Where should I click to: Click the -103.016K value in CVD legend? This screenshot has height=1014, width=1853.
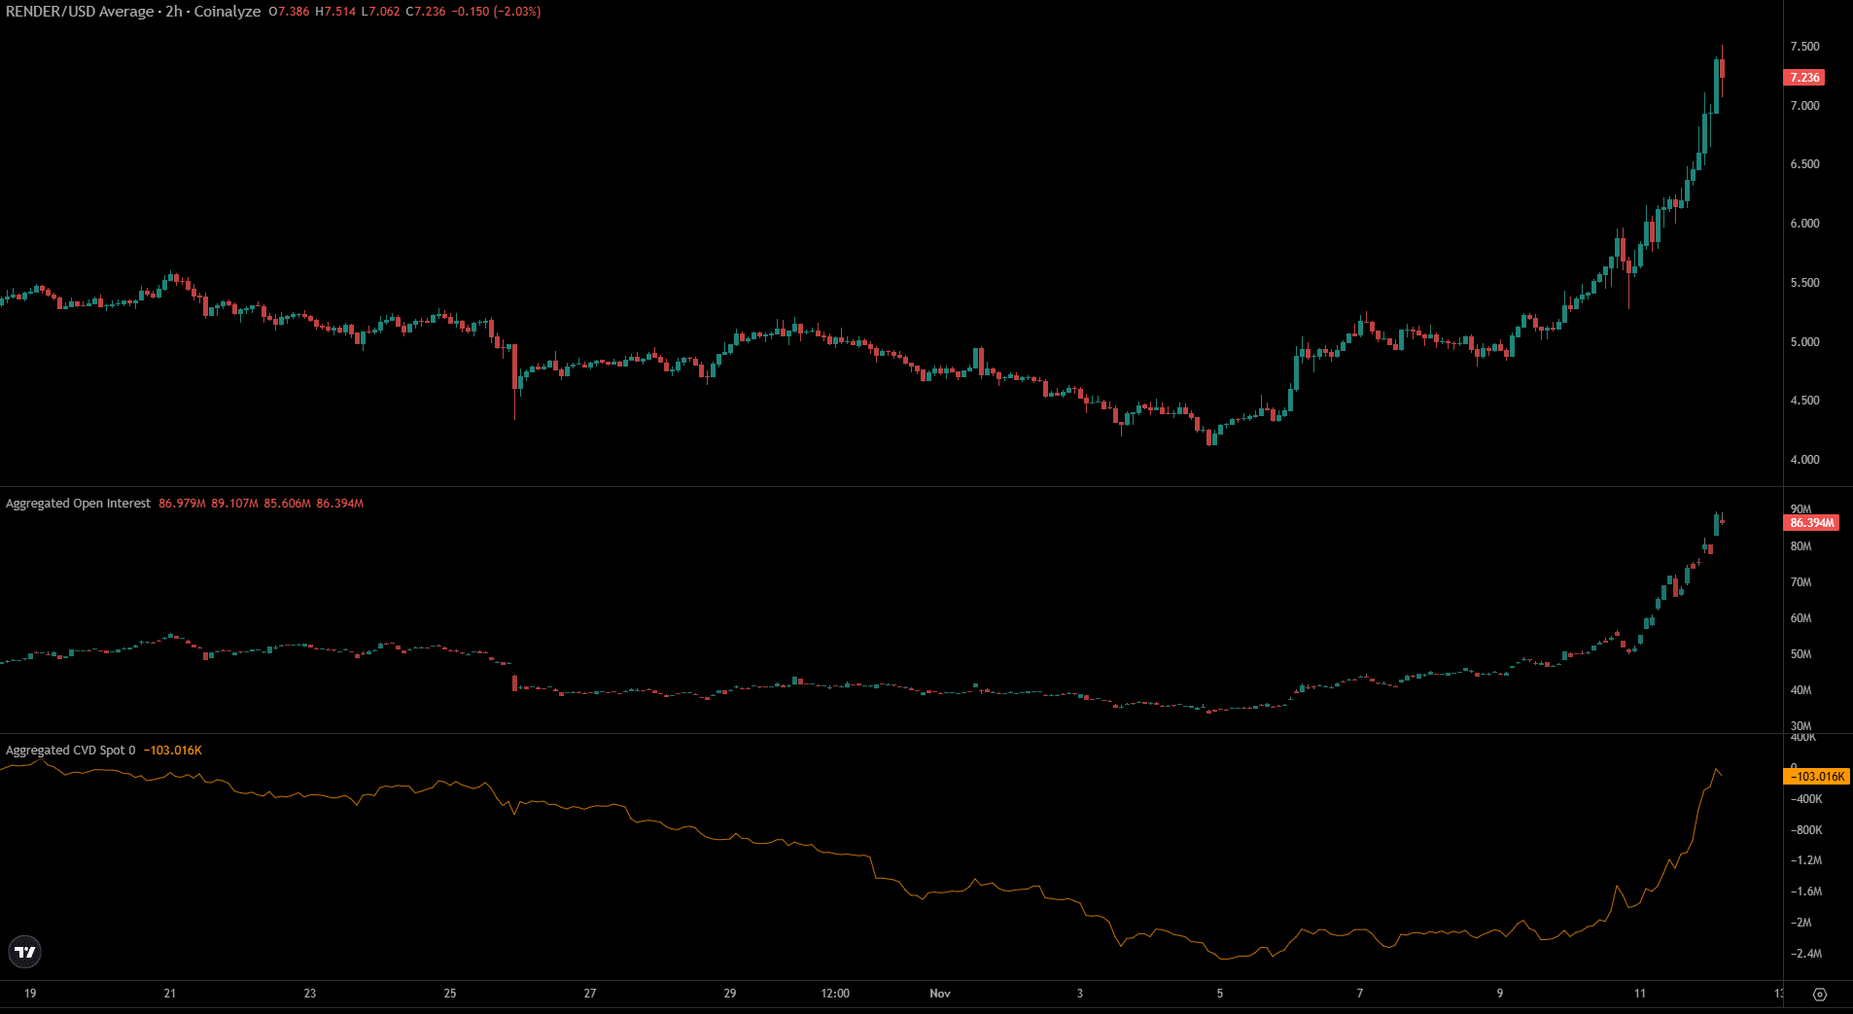(x=173, y=751)
